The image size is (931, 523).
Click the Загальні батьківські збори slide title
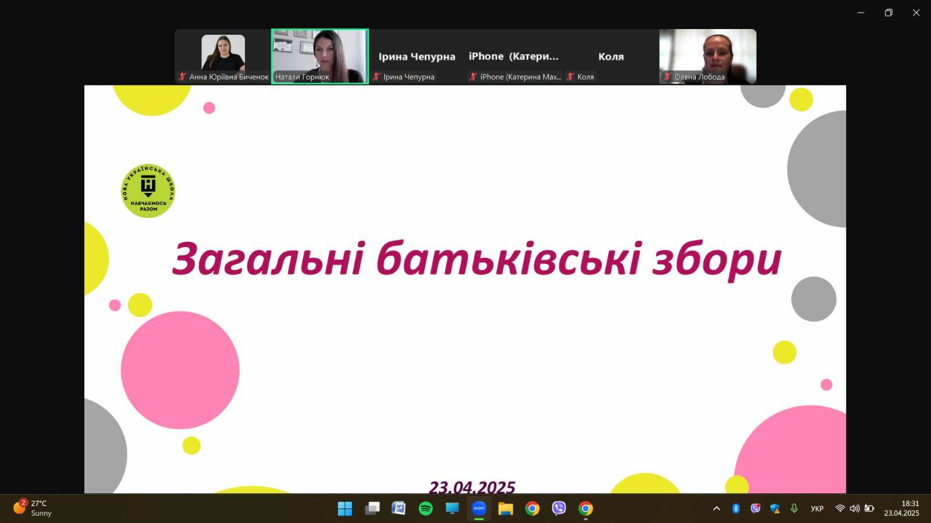click(477, 259)
